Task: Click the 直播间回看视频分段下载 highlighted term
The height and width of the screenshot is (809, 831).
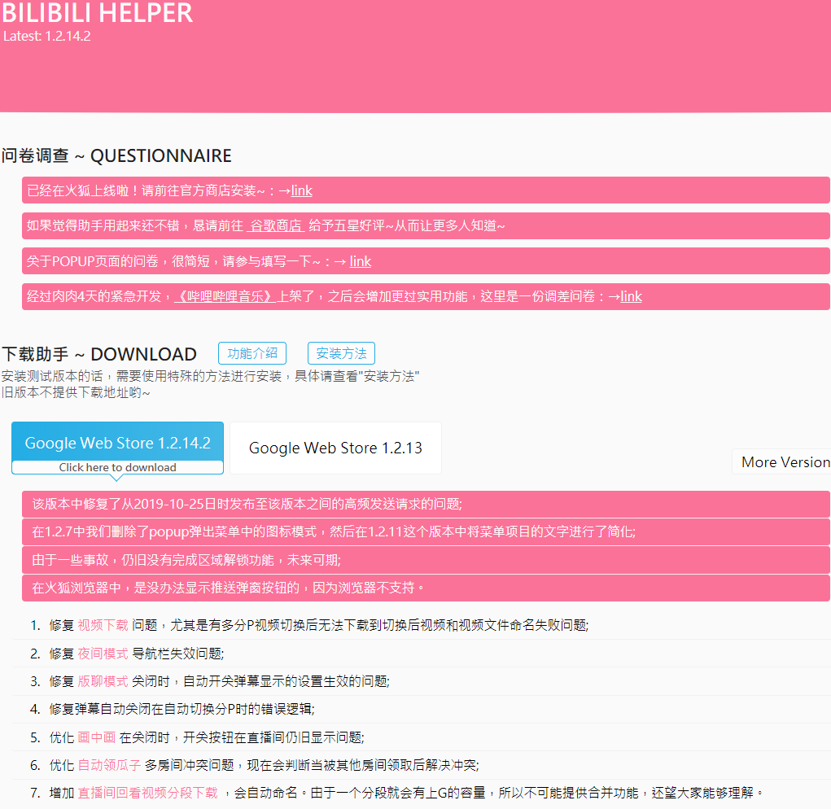Action: [148, 793]
